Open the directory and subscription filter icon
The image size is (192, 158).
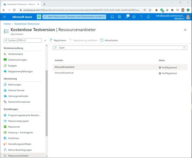point(119,17)
